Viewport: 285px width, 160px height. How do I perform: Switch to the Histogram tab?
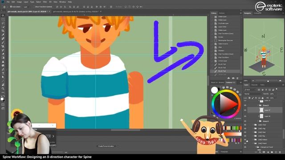coord(257,13)
